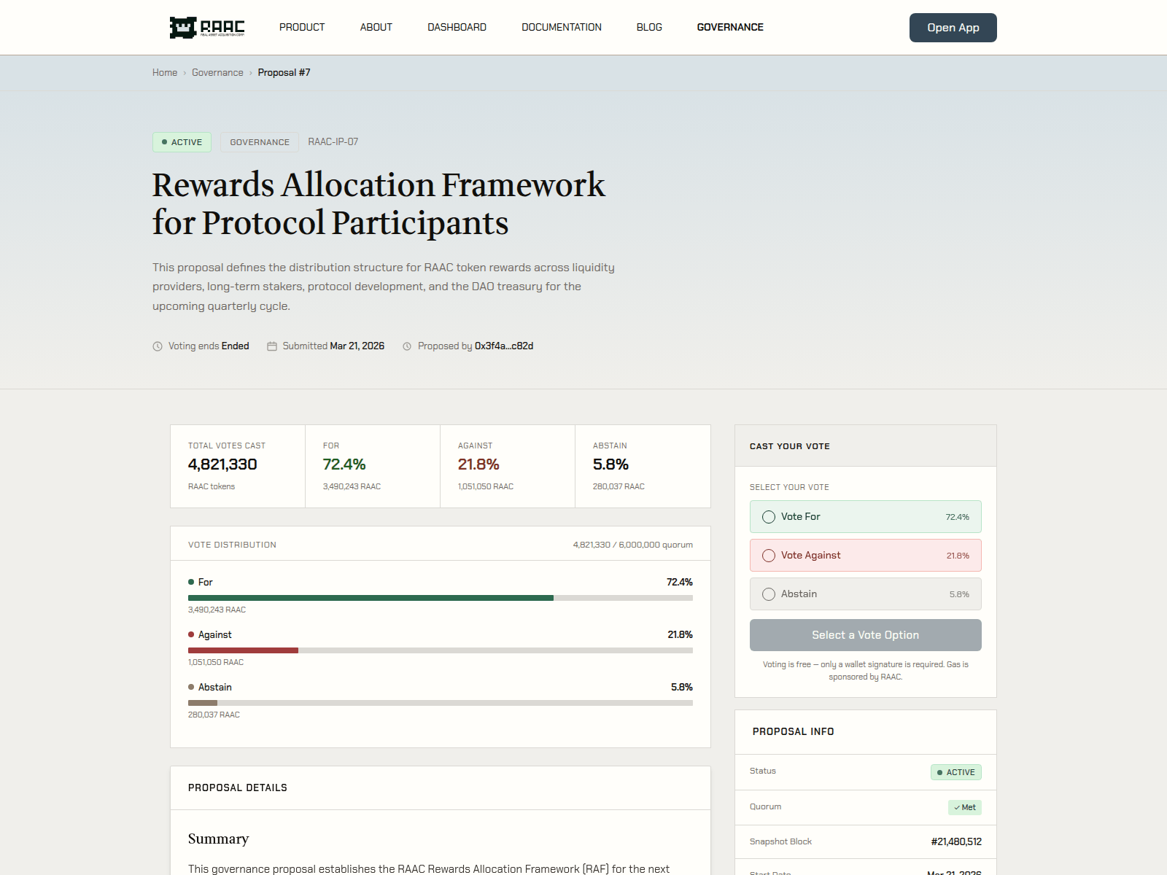The width and height of the screenshot is (1167, 875).
Task: Click the Proposal #7 breadcrumb text
Action: 284,72
